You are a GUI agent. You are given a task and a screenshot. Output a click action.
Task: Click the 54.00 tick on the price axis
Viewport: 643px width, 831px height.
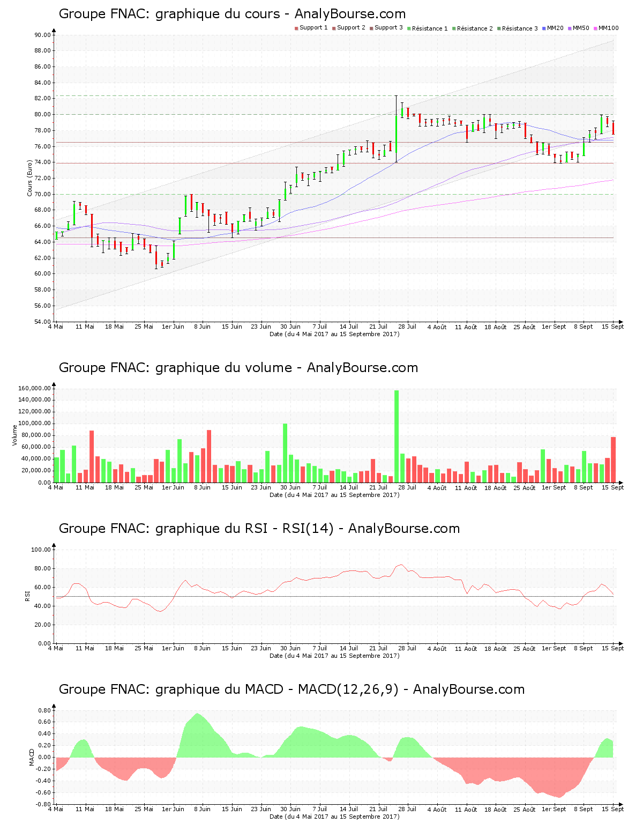[42, 322]
